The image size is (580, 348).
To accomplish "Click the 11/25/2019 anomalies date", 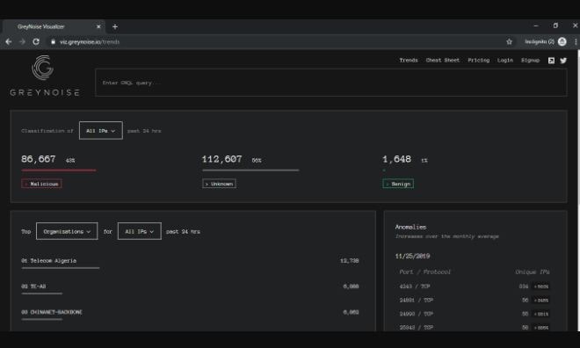I will 412,256.
